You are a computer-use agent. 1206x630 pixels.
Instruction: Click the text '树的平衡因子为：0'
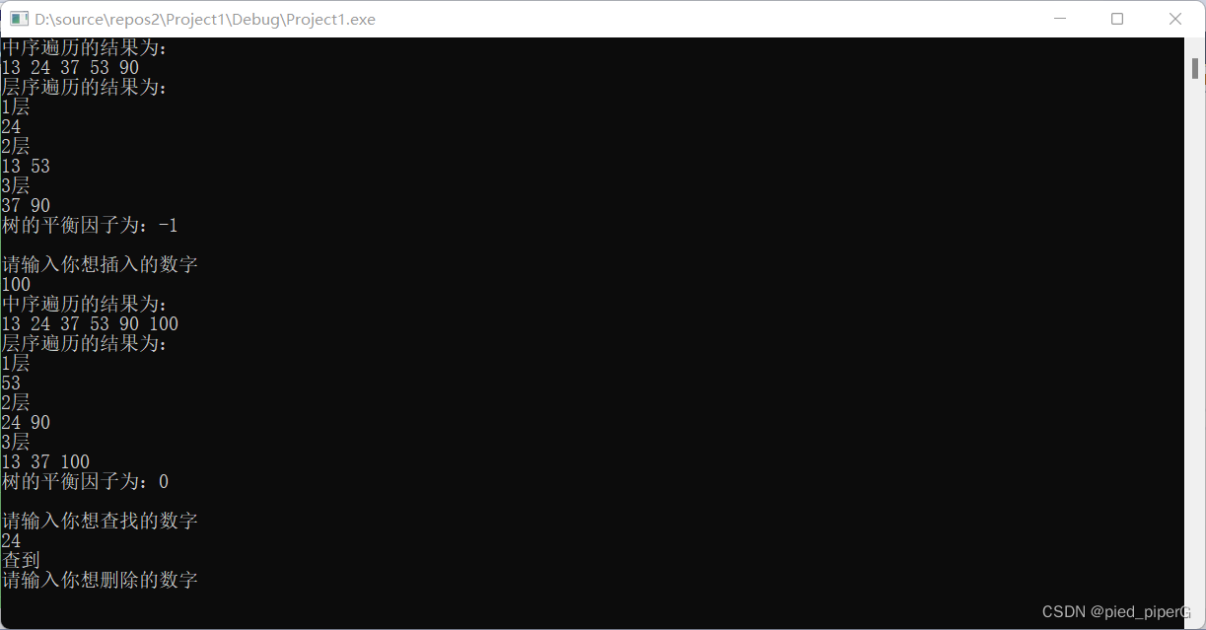85,482
